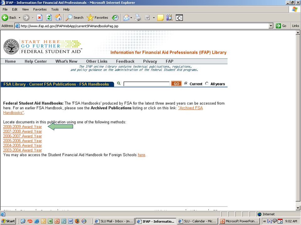Image resolution: width=301 pixels, height=225 pixels.
Task: Launch Word from the quick launch bar
Action: point(71,221)
